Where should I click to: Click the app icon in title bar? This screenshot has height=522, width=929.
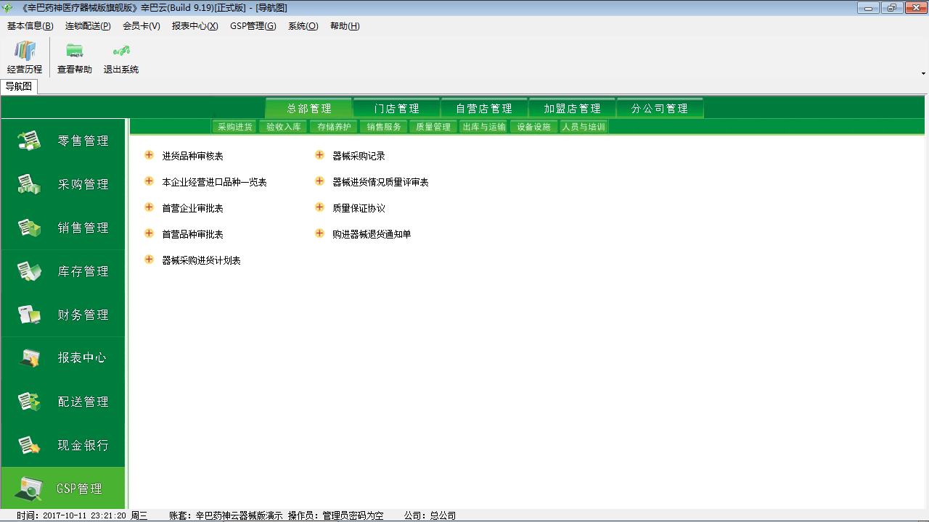pos(8,8)
